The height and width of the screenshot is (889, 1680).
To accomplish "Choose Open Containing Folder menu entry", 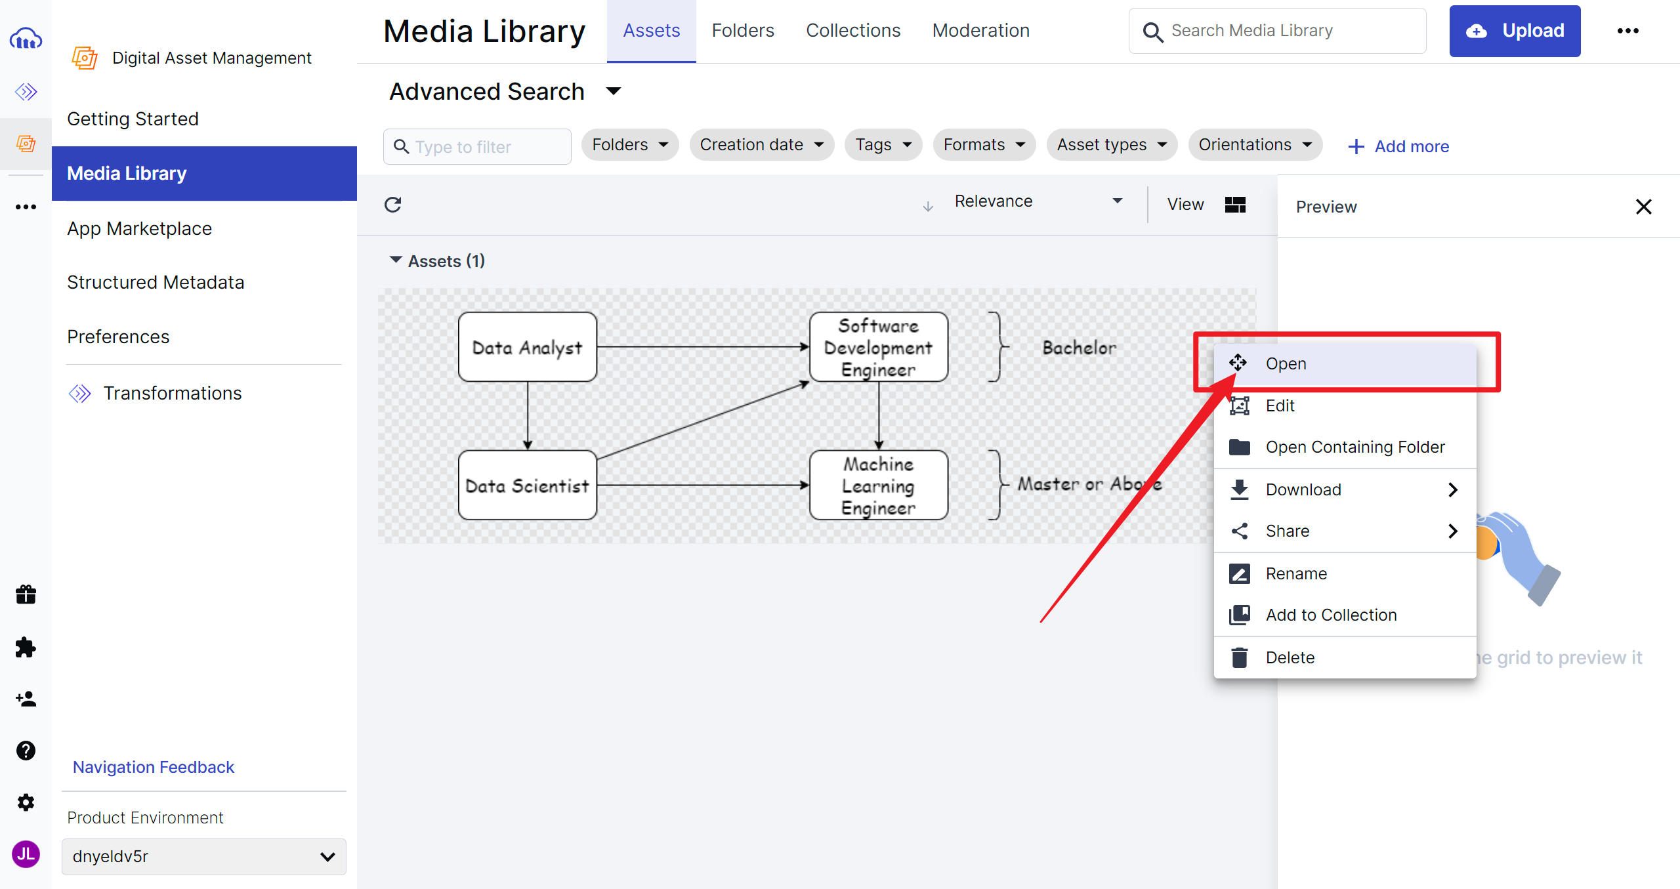I will [1354, 447].
